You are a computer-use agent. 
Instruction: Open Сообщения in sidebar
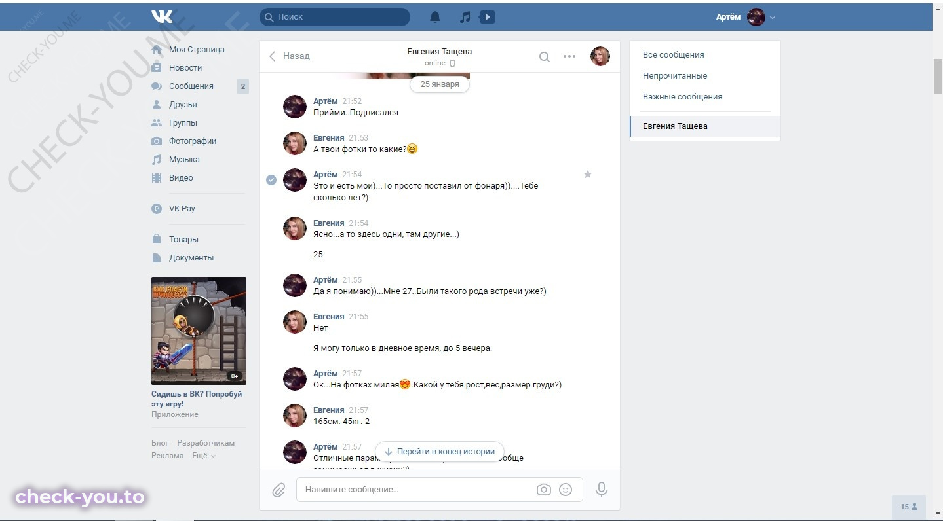pos(191,86)
